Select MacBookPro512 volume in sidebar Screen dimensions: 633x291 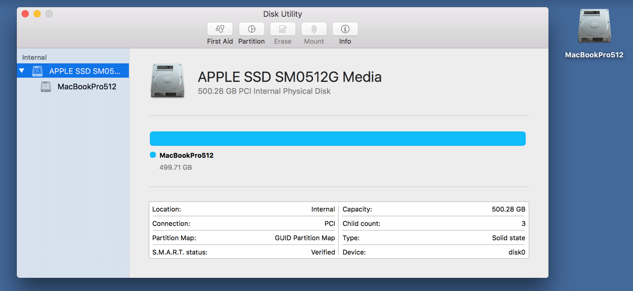[87, 87]
